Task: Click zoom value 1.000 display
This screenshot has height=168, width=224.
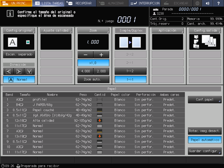Action: coord(93,42)
